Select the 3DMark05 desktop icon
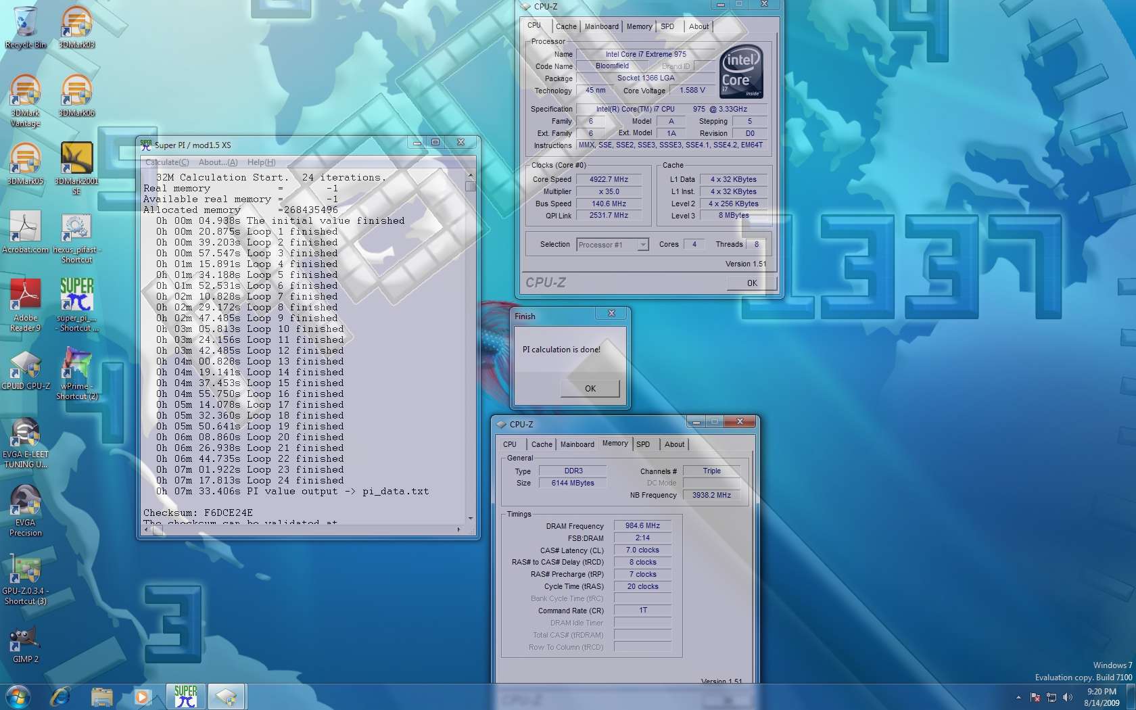The width and height of the screenshot is (1136, 710). pos(26,164)
